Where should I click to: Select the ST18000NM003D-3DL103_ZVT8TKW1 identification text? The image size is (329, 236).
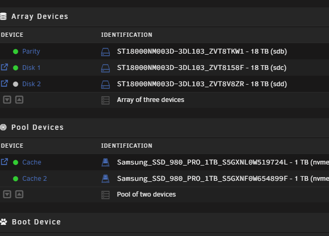pos(202,52)
